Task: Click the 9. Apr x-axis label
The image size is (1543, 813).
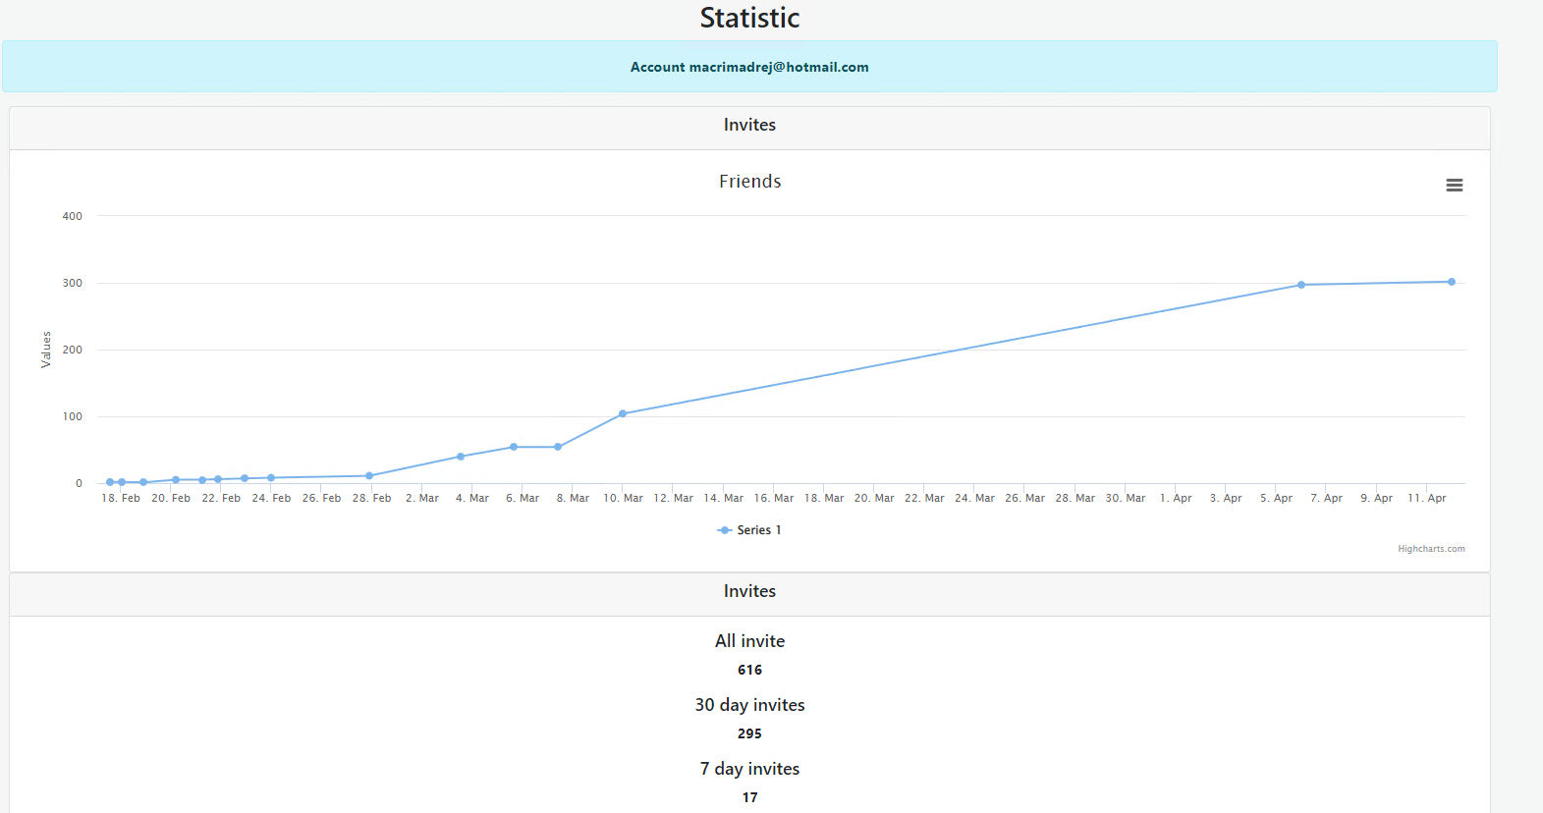Action: coord(1377,498)
